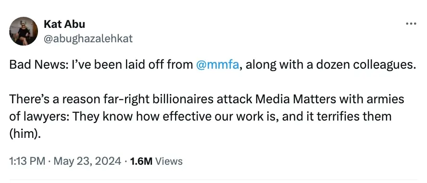Image resolution: width=427 pixels, height=183 pixels.
Task: Visit the @abughazalehkat handle
Action: pos(88,38)
